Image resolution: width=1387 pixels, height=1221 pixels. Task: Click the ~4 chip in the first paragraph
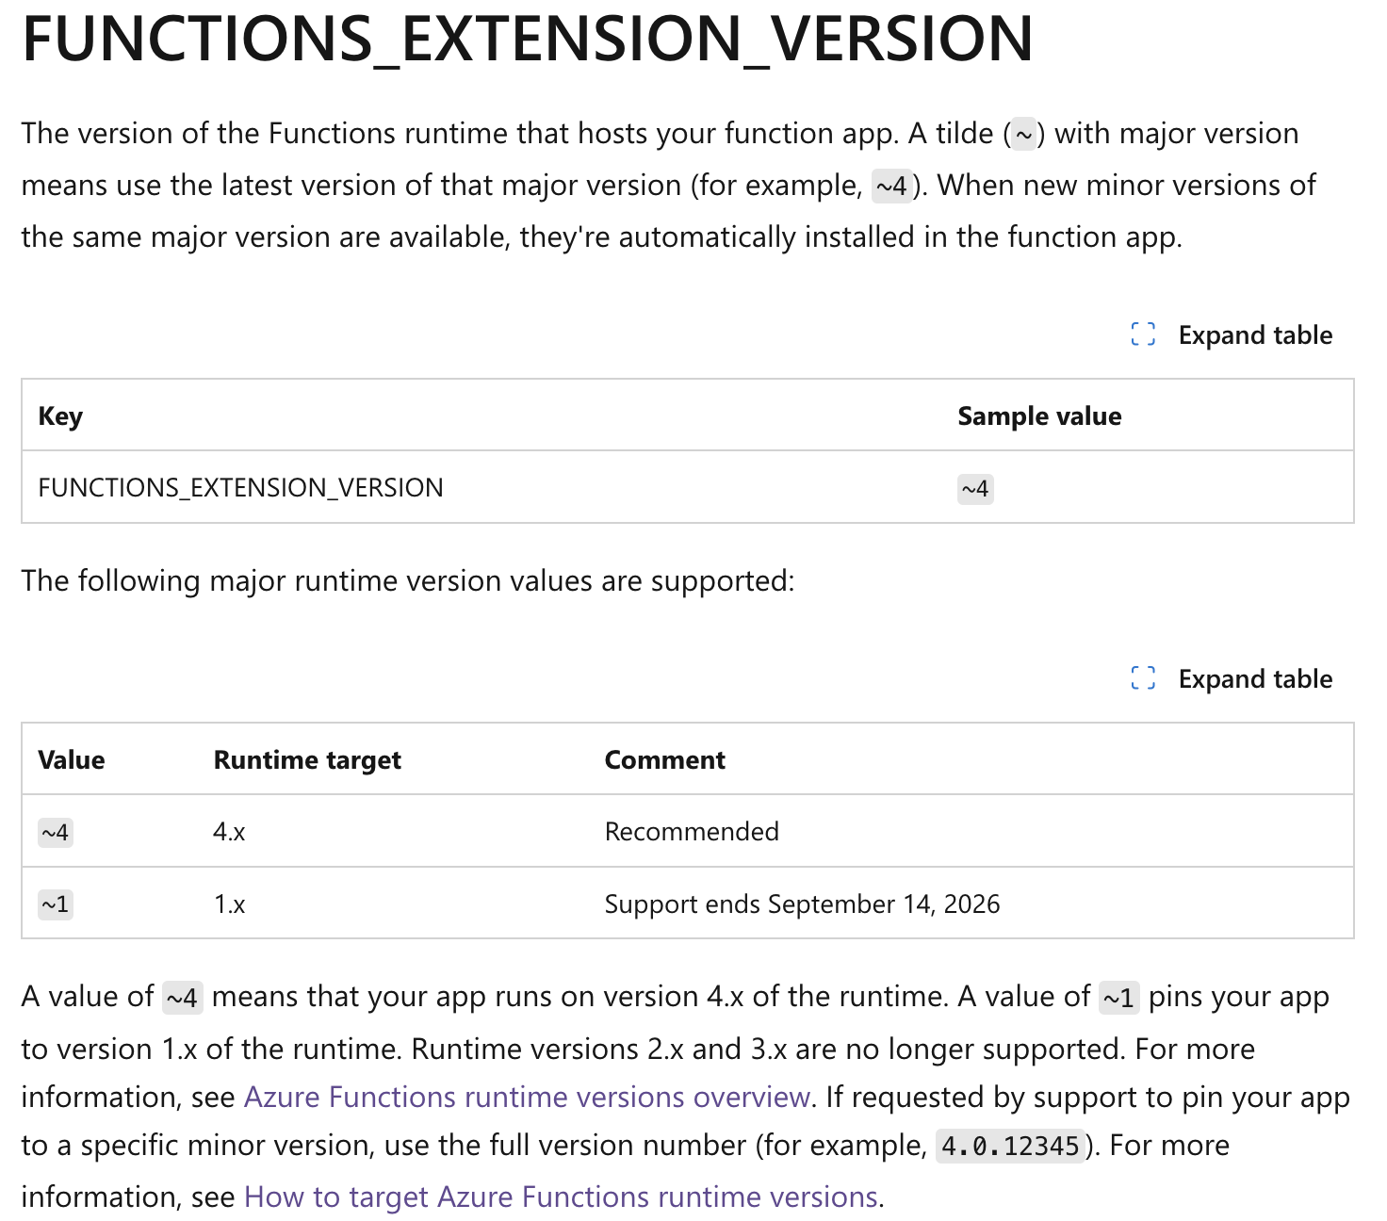889,186
